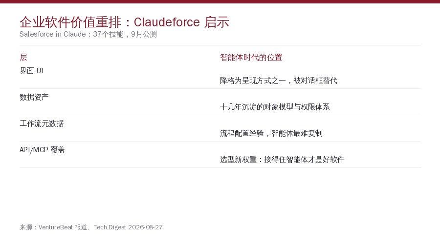440x244 pixels.
Task: Click the word Claudeforce in the title
Action: 167,22
